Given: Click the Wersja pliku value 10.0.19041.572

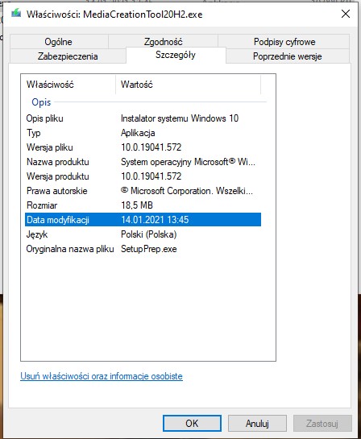Looking at the screenshot, I should point(151,147).
